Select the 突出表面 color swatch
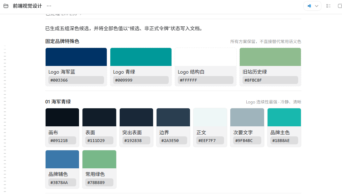 [136, 117]
